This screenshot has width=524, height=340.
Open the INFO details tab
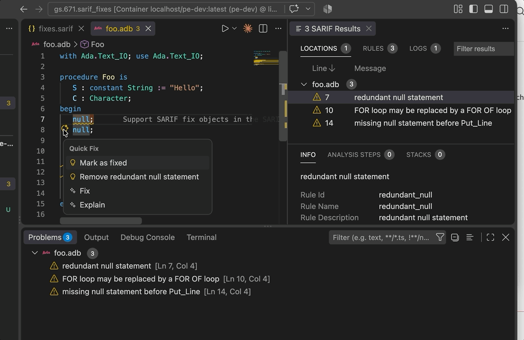click(308, 154)
